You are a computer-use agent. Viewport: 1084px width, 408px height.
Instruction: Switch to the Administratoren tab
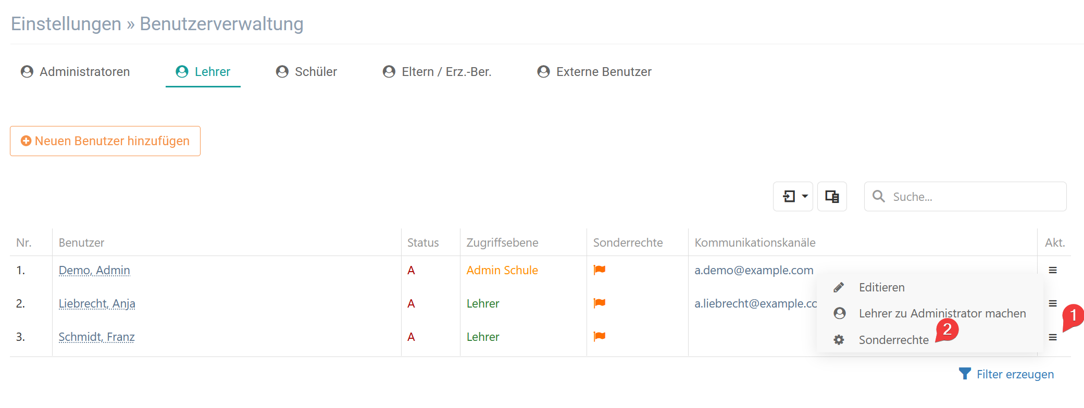pyautogui.click(x=76, y=72)
